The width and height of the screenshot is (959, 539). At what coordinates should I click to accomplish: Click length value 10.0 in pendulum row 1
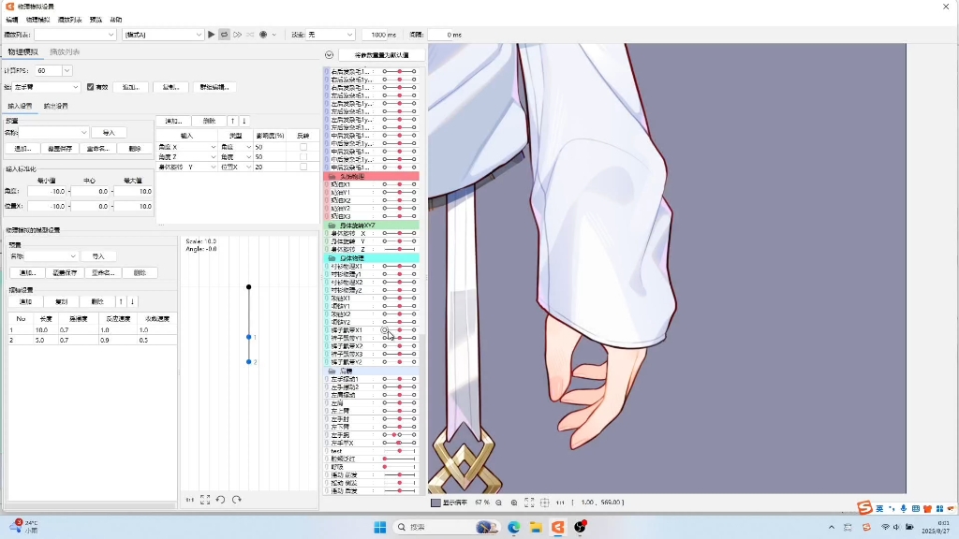click(x=46, y=330)
